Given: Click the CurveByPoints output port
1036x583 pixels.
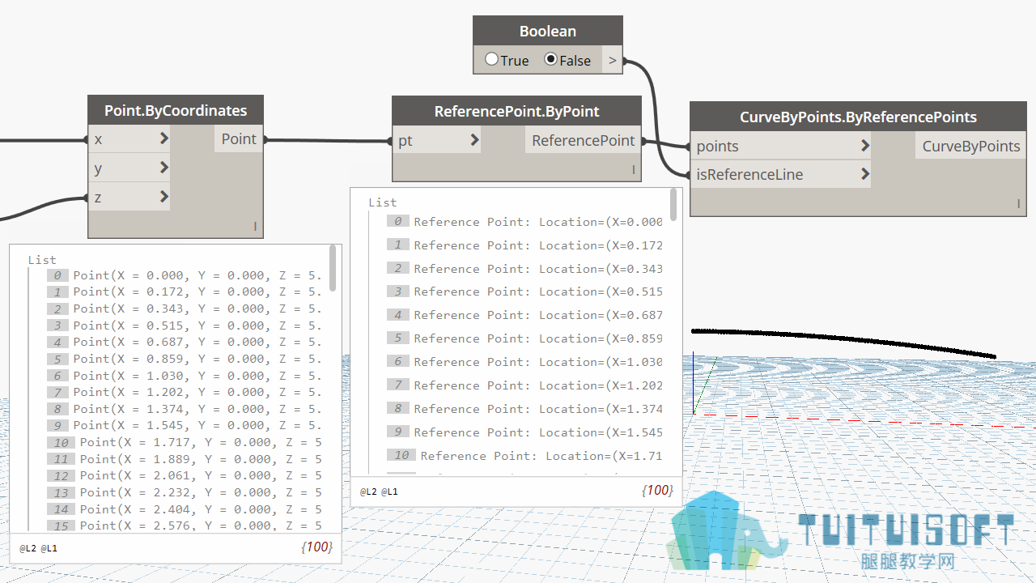Looking at the screenshot, I should point(971,147).
